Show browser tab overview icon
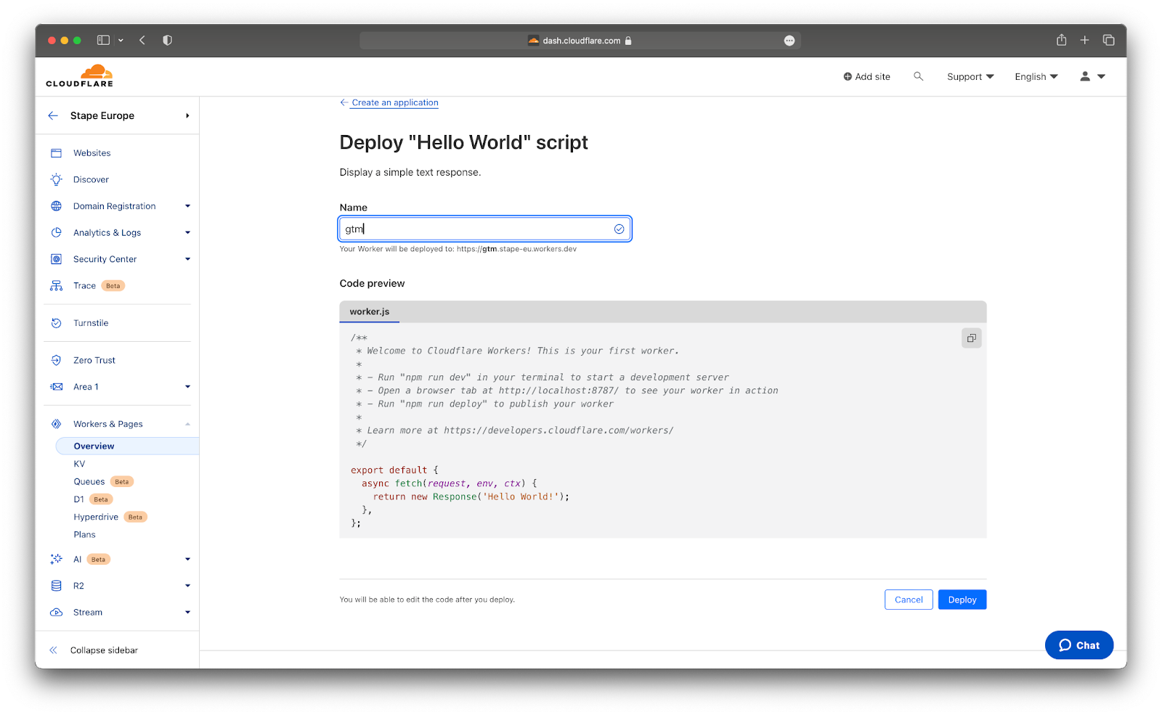 [x=1108, y=40]
